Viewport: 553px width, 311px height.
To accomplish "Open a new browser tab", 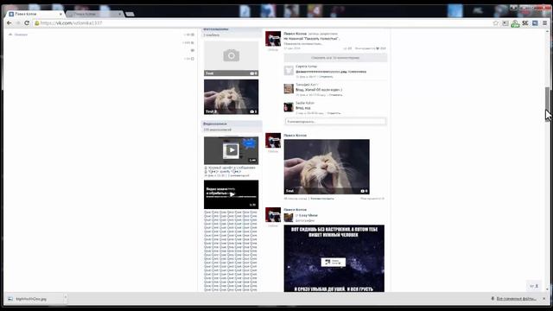I will (x=130, y=14).
